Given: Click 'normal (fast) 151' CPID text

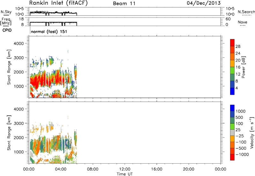Looking at the screenshot, I should (49, 31).
